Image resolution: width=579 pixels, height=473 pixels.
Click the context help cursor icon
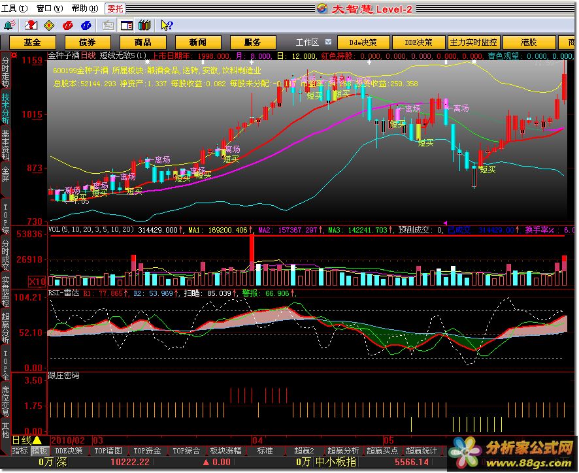(167, 25)
